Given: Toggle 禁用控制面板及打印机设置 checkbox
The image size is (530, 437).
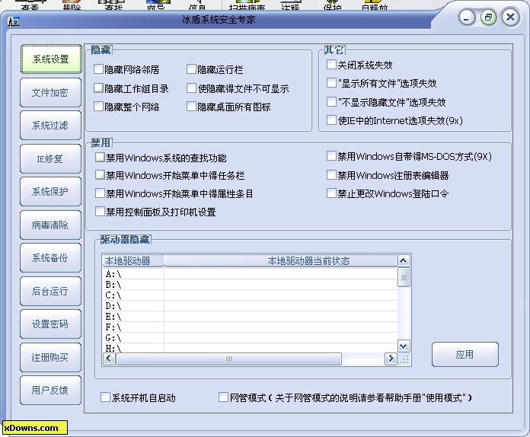Looking at the screenshot, I should (100, 212).
